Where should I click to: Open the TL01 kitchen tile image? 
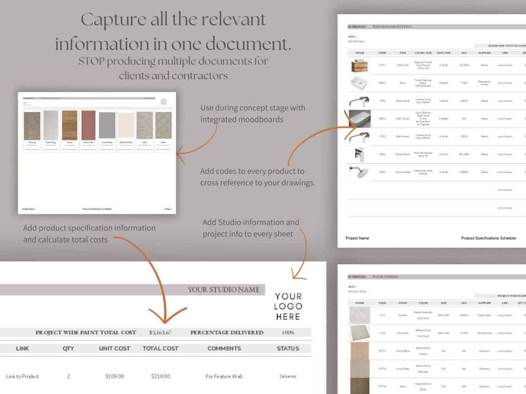pyautogui.click(x=360, y=315)
